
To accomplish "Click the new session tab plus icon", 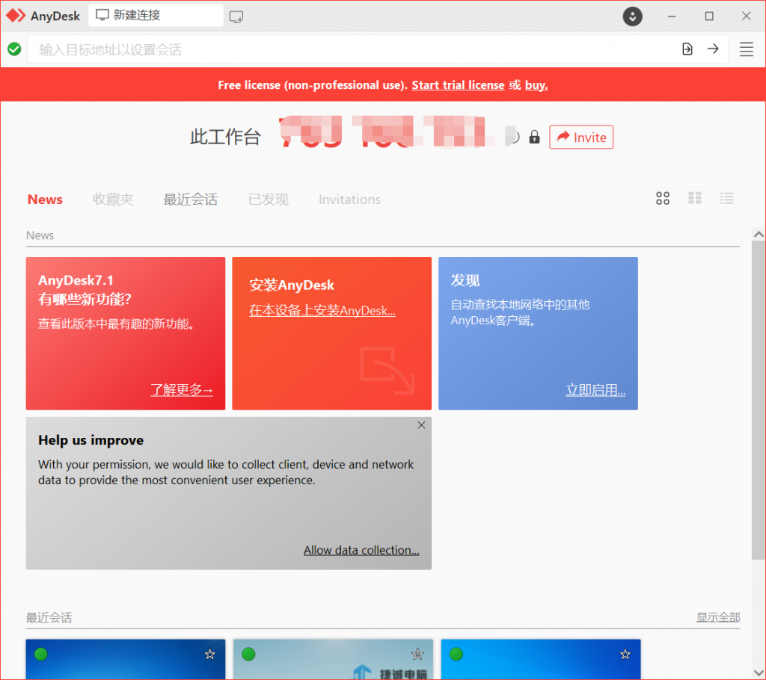I will [236, 16].
